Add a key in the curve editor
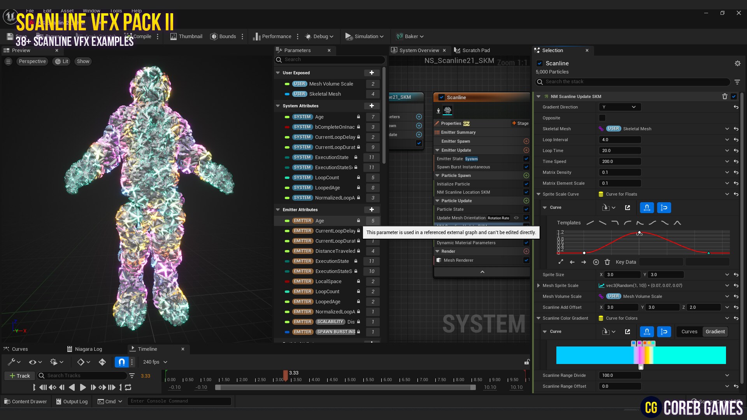The width and height of the screenshot is (747, 420). pyautogui.click(x=596, y=262)
